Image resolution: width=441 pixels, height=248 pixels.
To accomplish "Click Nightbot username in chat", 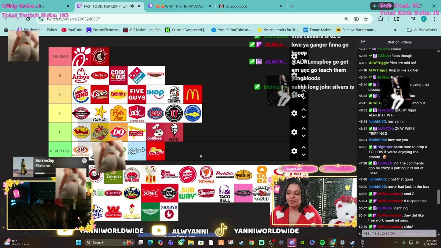I will pyautogui.click(x=385, y=147).
